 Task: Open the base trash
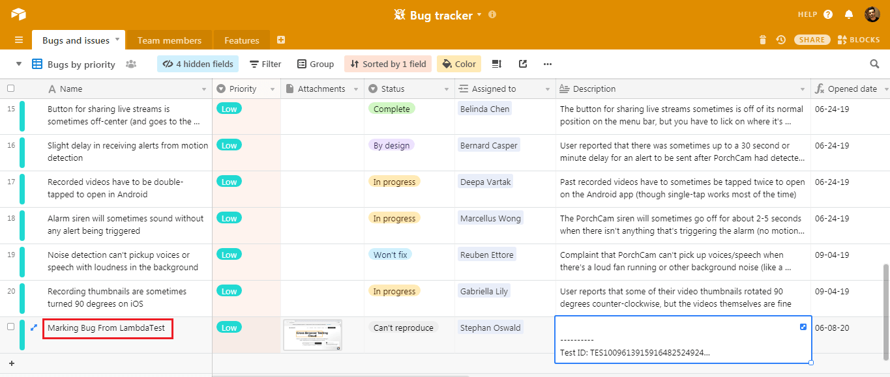[763, 39]
